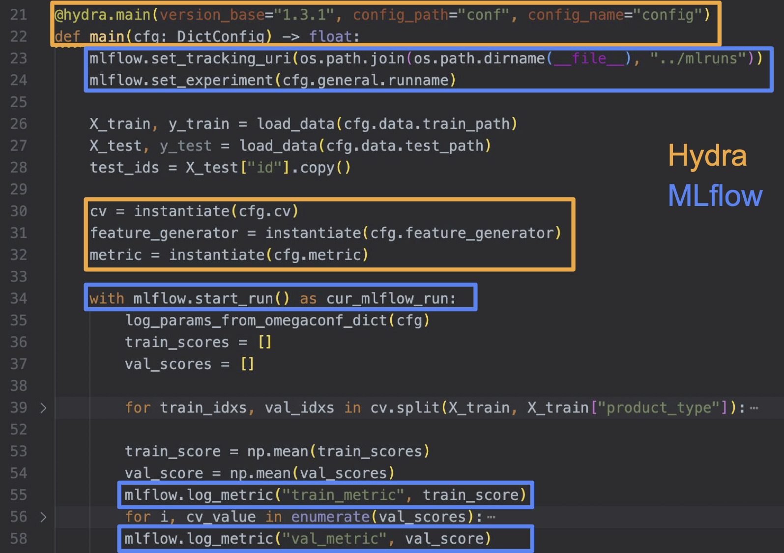The width and height of the screenshot is (784, 553).
Task: Click 'cur_mlflow_run' alias on line 34
Action: pyautogui.click(x=387, y=298)
